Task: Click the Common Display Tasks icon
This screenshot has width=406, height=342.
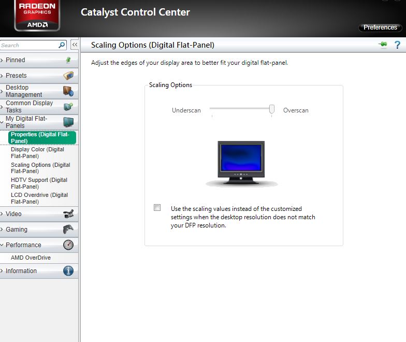Action: pos(68,107)
